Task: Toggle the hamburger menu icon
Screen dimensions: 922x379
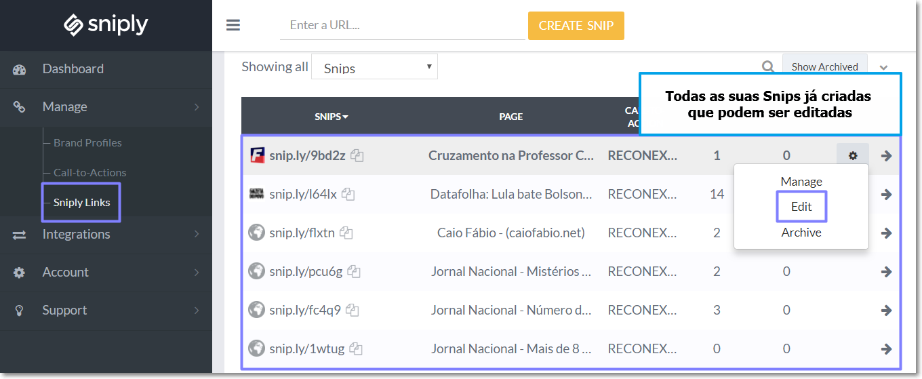Action: click(233, 25)
